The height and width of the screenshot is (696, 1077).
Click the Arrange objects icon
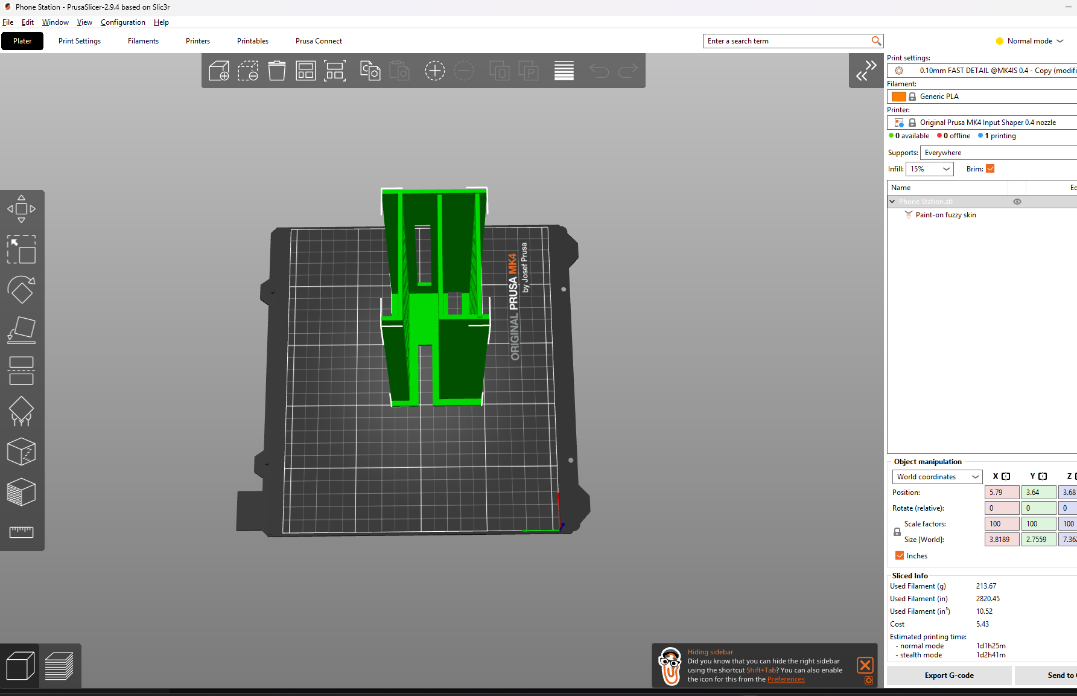click(x=306, y=71)
